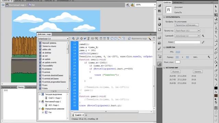The width and height of the screenshot is (219, 123).
Task: Collapse the СВОЙСТВА section
Action: pyautogui.click(x=164, y=47)
